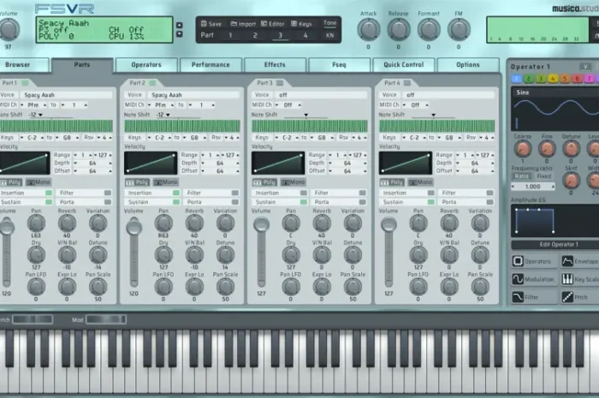Viewport: 599px width, 398px height.
Task: Click the operator Fine knob
Action: click(547, 149)
